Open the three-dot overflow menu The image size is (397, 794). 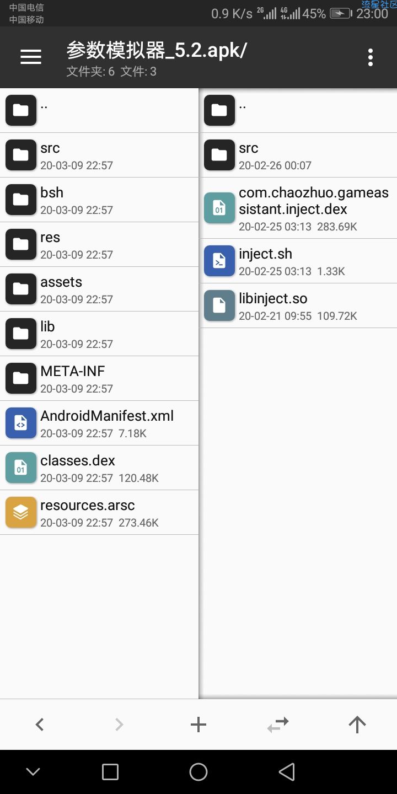(370, 57)
